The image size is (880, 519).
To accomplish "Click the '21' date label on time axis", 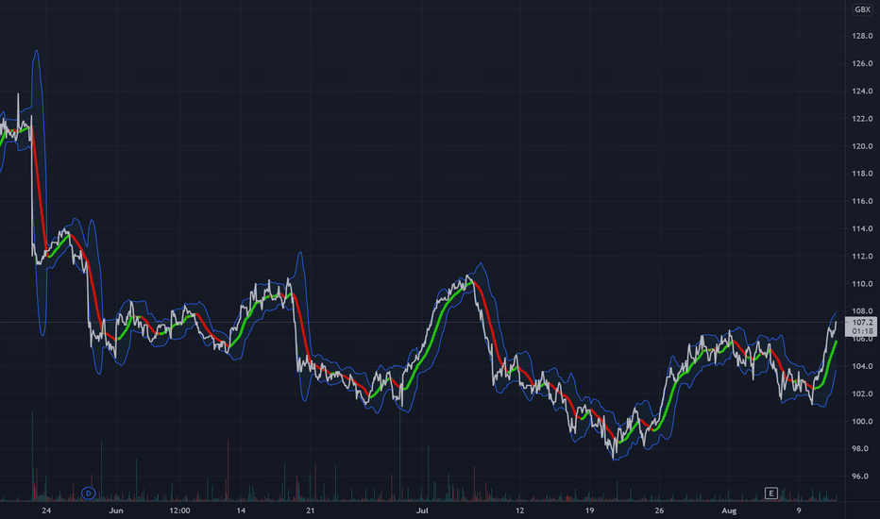I will [x=311, y=511].
